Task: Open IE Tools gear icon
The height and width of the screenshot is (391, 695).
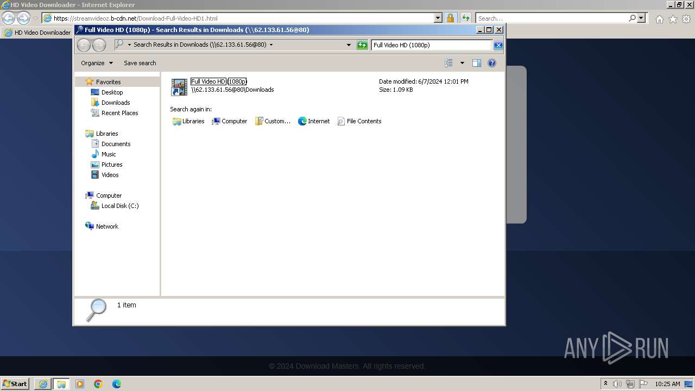Action: tap(686, 19)
